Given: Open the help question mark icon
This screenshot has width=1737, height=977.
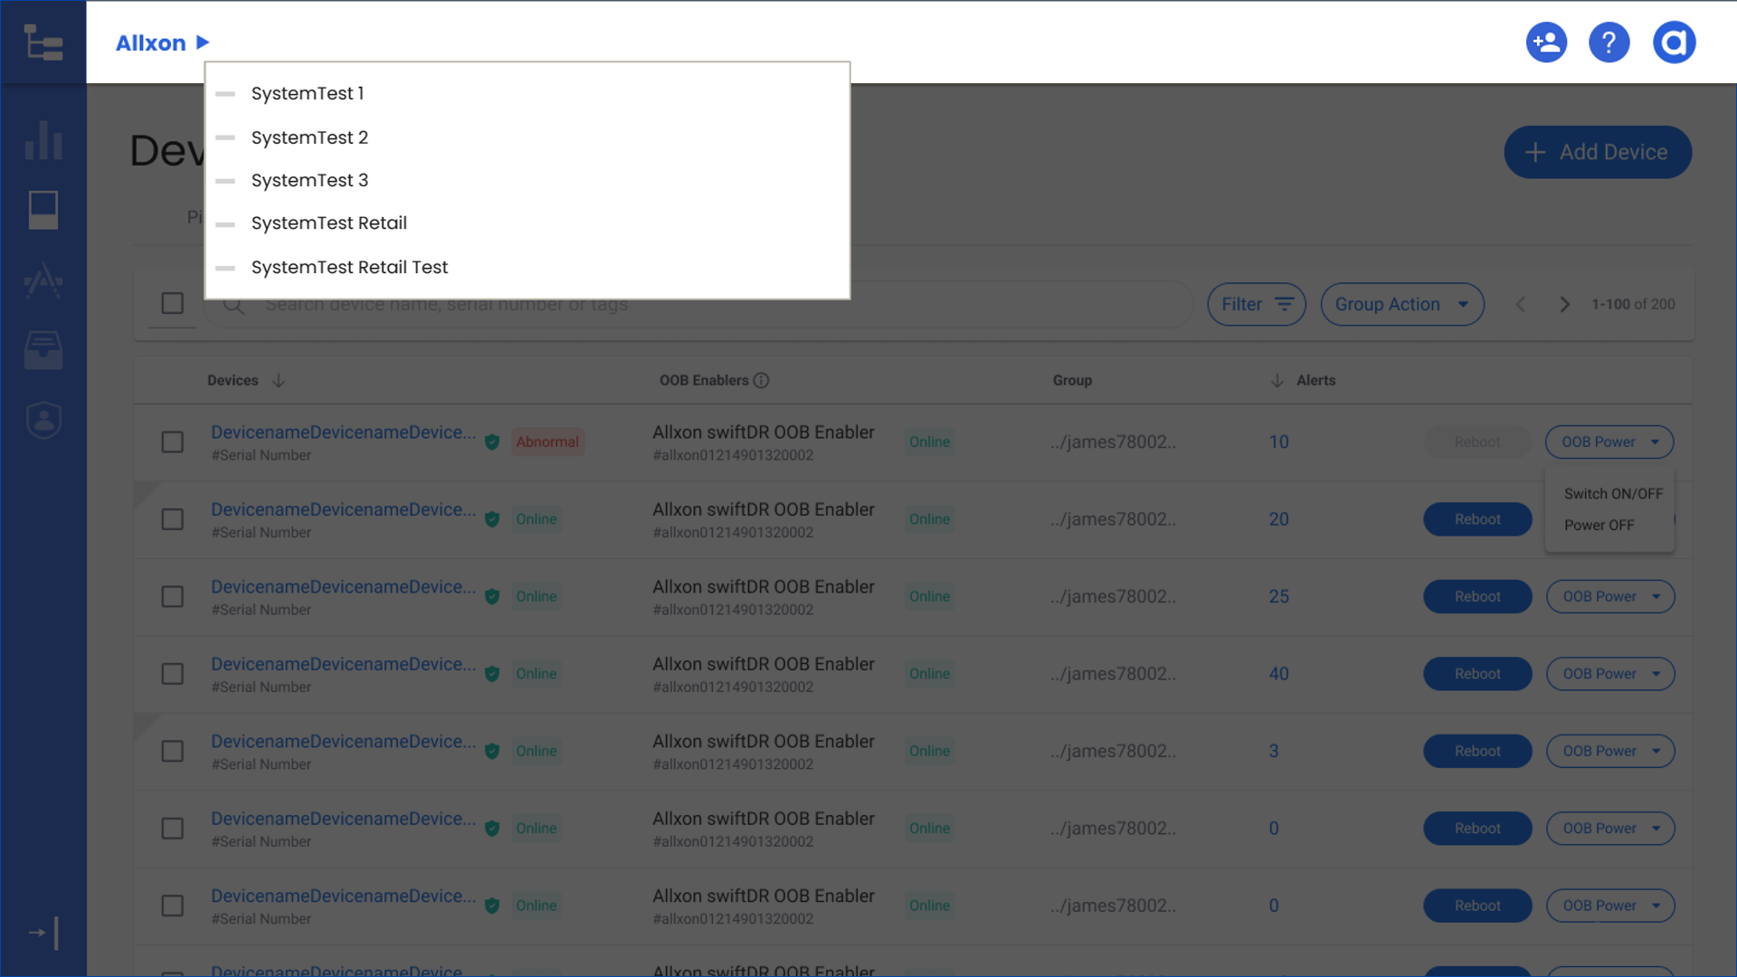Looking at the screenshot, I should [1609, 43].
